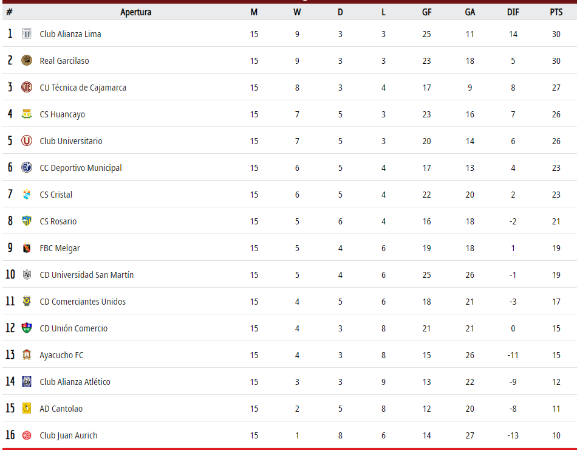Click the Club Juan Aurich red logo
The height and width of the screenshot is (450, 577).
tap(27, 435)
